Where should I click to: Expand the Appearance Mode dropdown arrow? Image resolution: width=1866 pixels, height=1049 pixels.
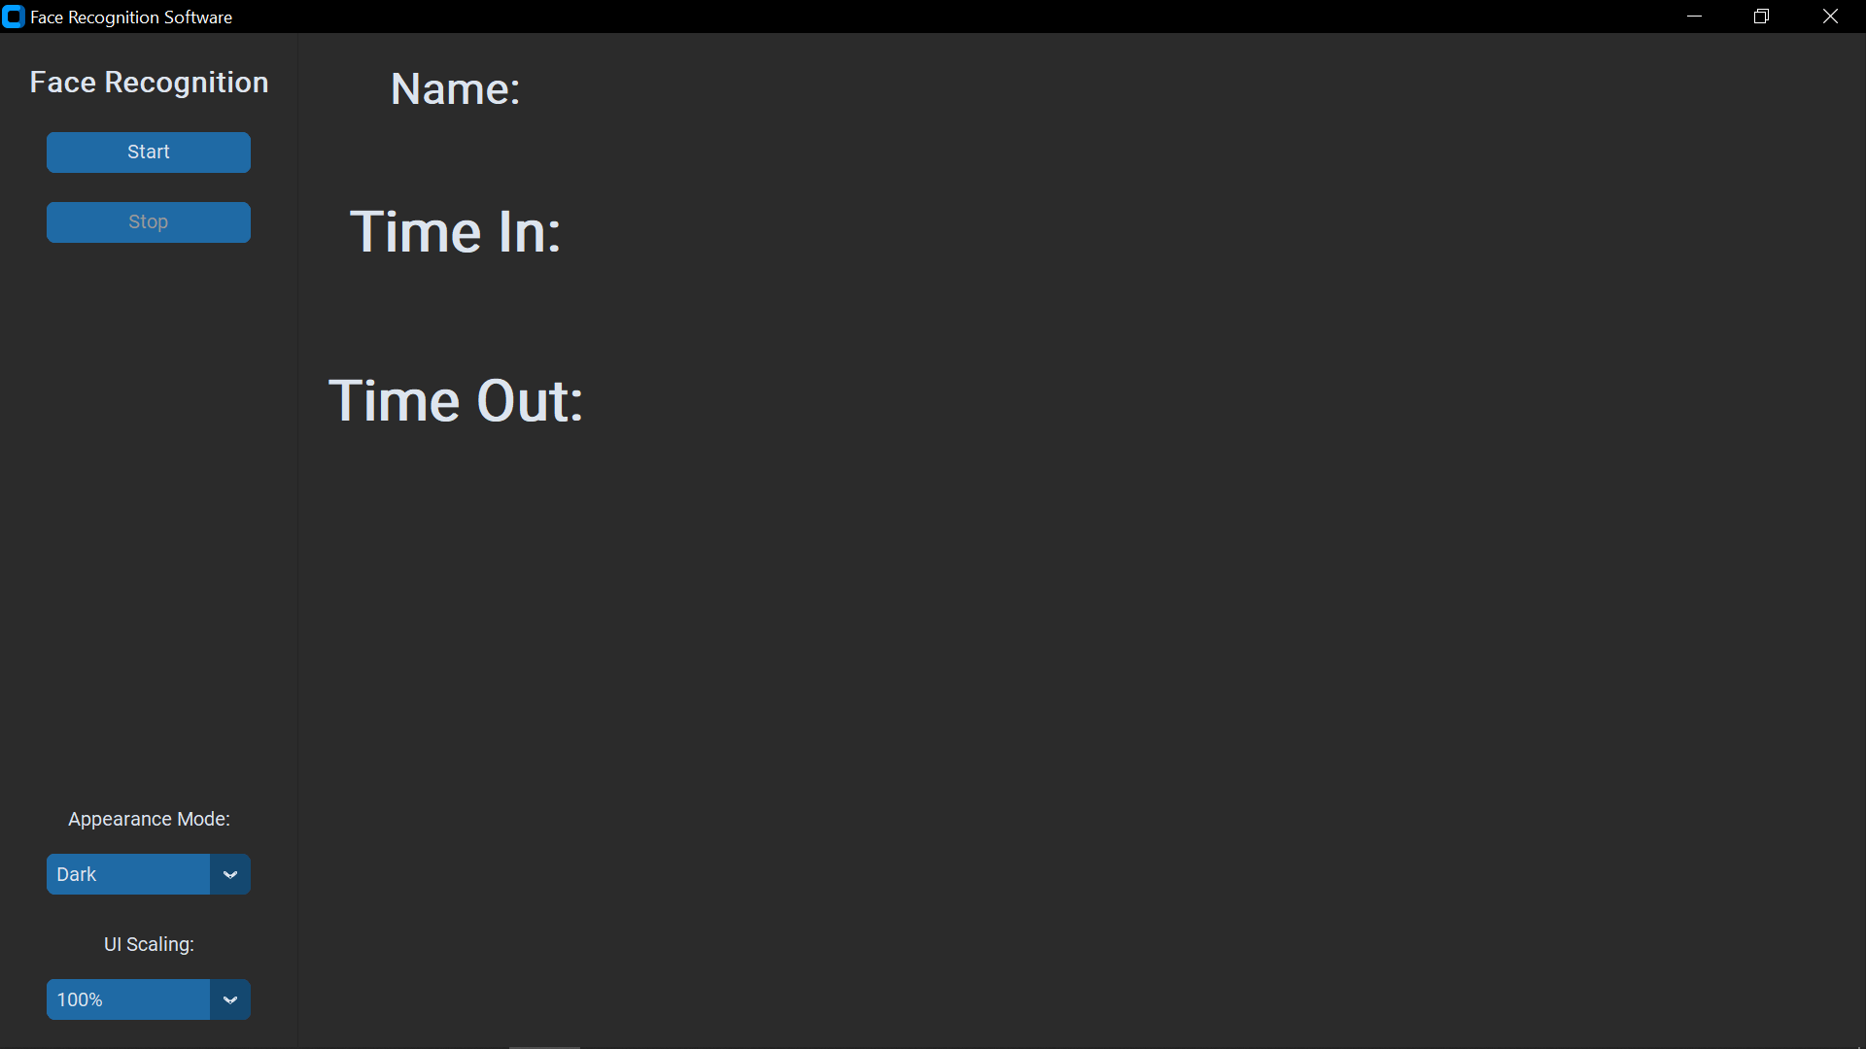pos(230,874)
